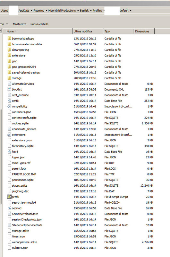
Task: Click the browser-extension-data folder icon
Action: pos(9,44)
